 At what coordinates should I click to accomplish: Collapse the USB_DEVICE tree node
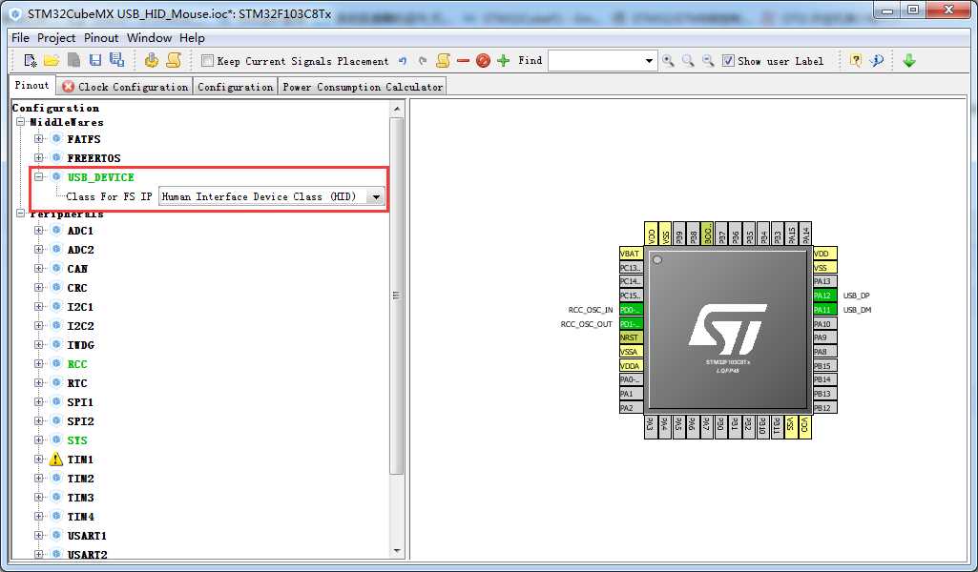coord(39,177)
